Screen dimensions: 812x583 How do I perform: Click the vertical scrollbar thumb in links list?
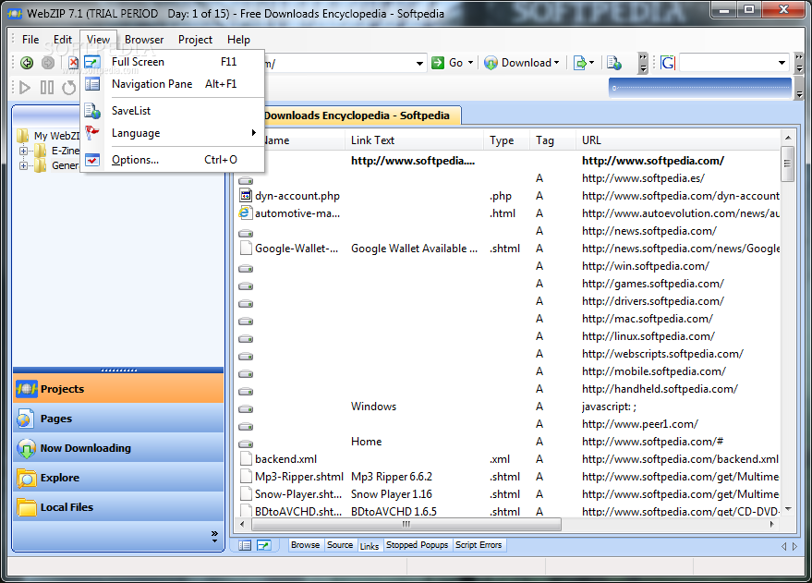click(787, 164)
